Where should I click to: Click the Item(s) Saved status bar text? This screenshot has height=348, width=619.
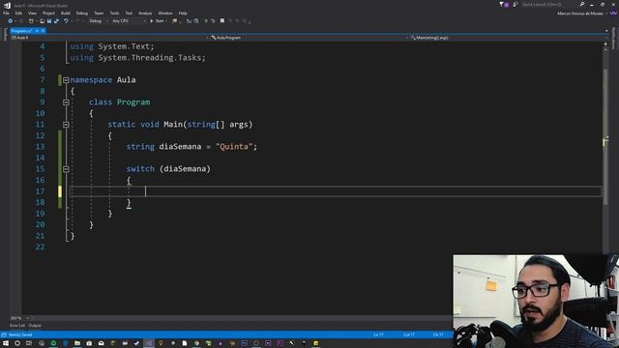tap(20, 335)
